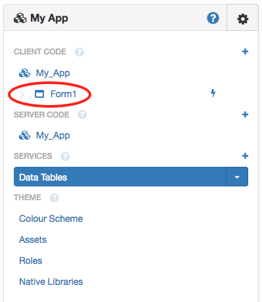
Task: Open the Assets theme link
Action: coord(33,240)
